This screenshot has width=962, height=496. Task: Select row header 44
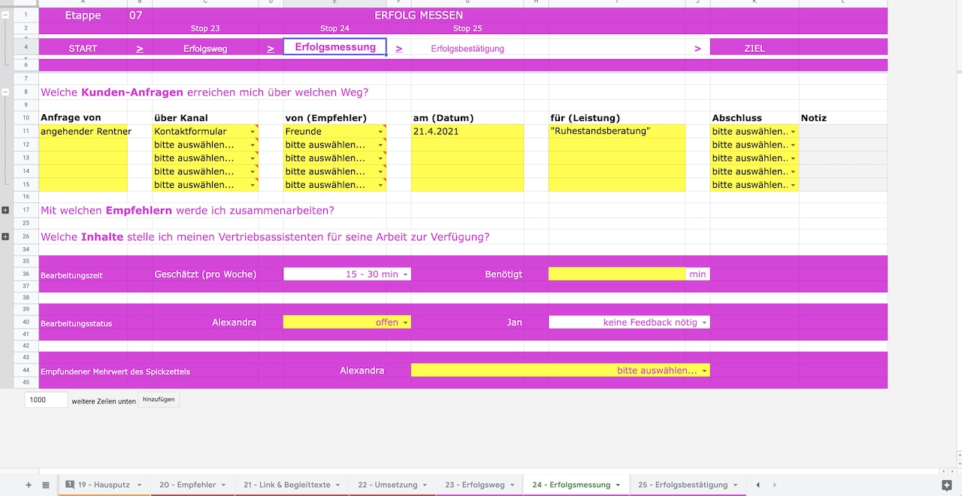pyautogui.click(x=26, y=370)
